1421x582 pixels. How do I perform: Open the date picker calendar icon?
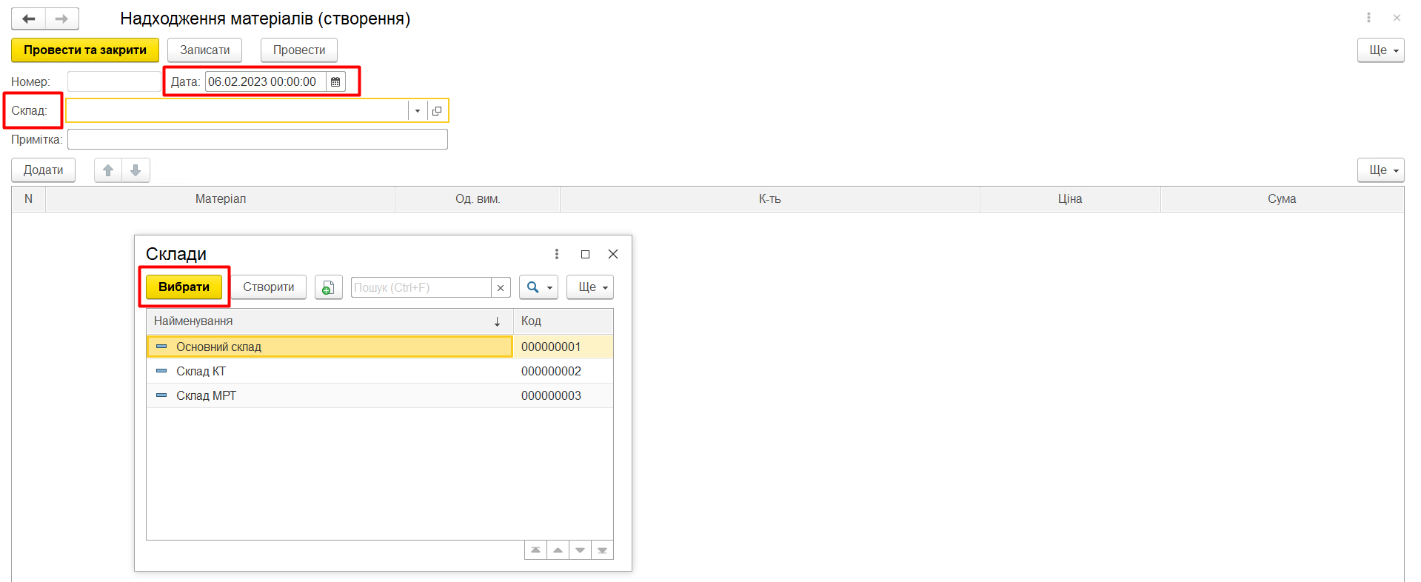point(335,82)
